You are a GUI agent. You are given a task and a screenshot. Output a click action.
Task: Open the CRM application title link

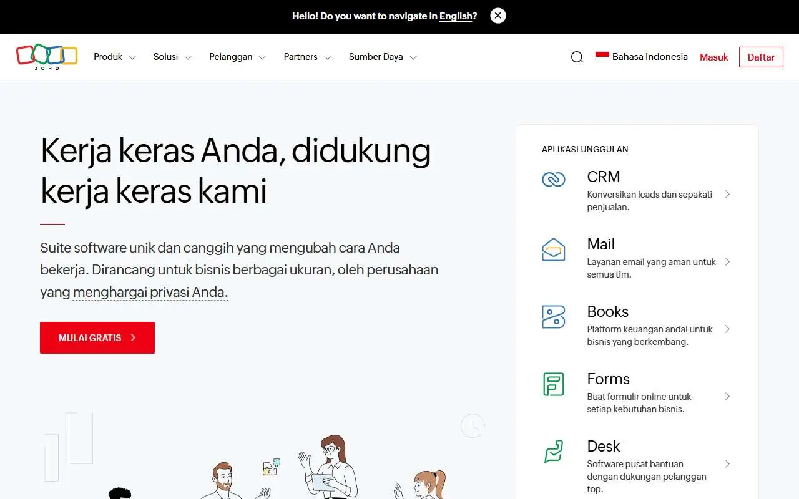coord(604,177)
